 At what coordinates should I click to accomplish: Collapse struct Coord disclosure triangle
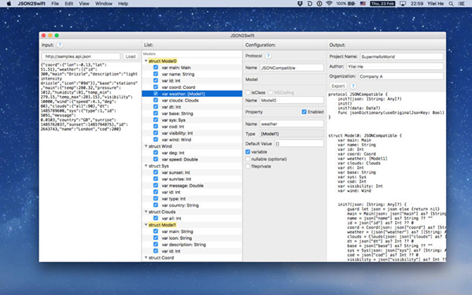pos(146,258)
